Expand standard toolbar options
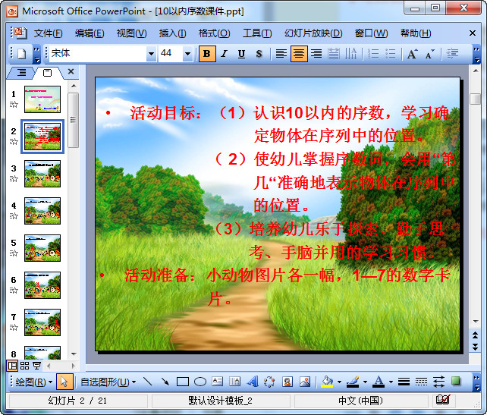 click(36, 54)
